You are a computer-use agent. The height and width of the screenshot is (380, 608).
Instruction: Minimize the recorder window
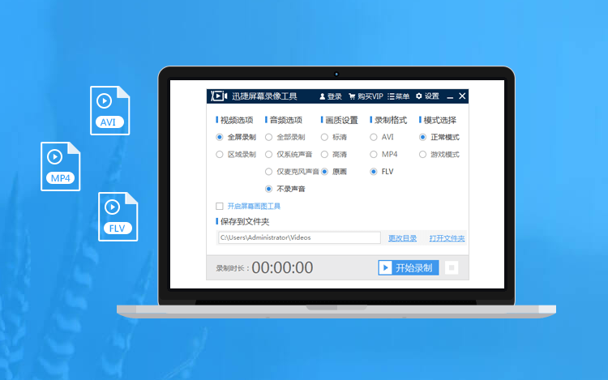pos(450,96)
